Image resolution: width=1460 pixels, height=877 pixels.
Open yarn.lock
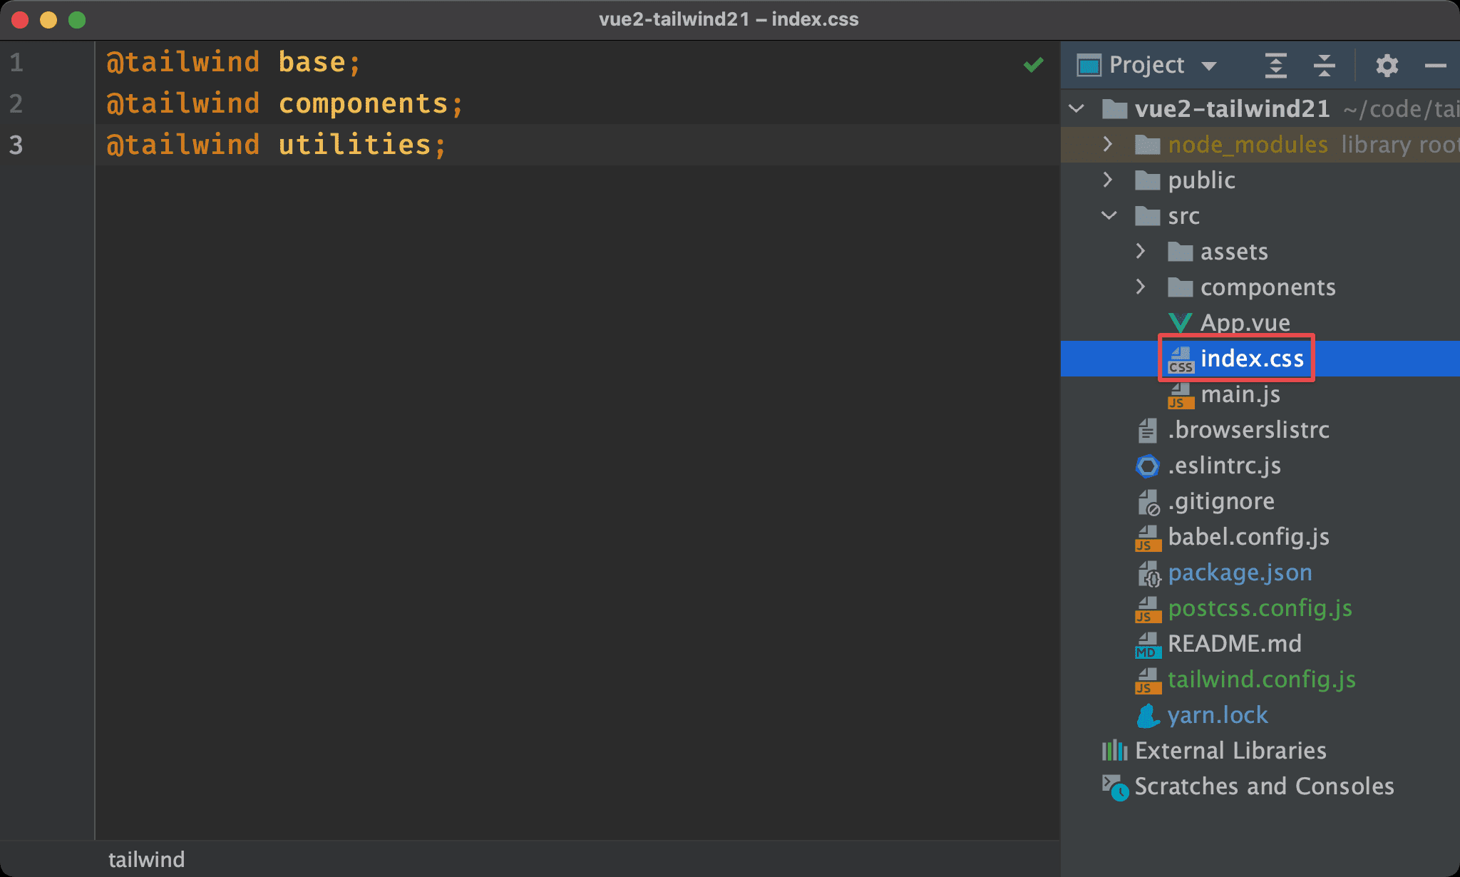(x=1218, y=715)
